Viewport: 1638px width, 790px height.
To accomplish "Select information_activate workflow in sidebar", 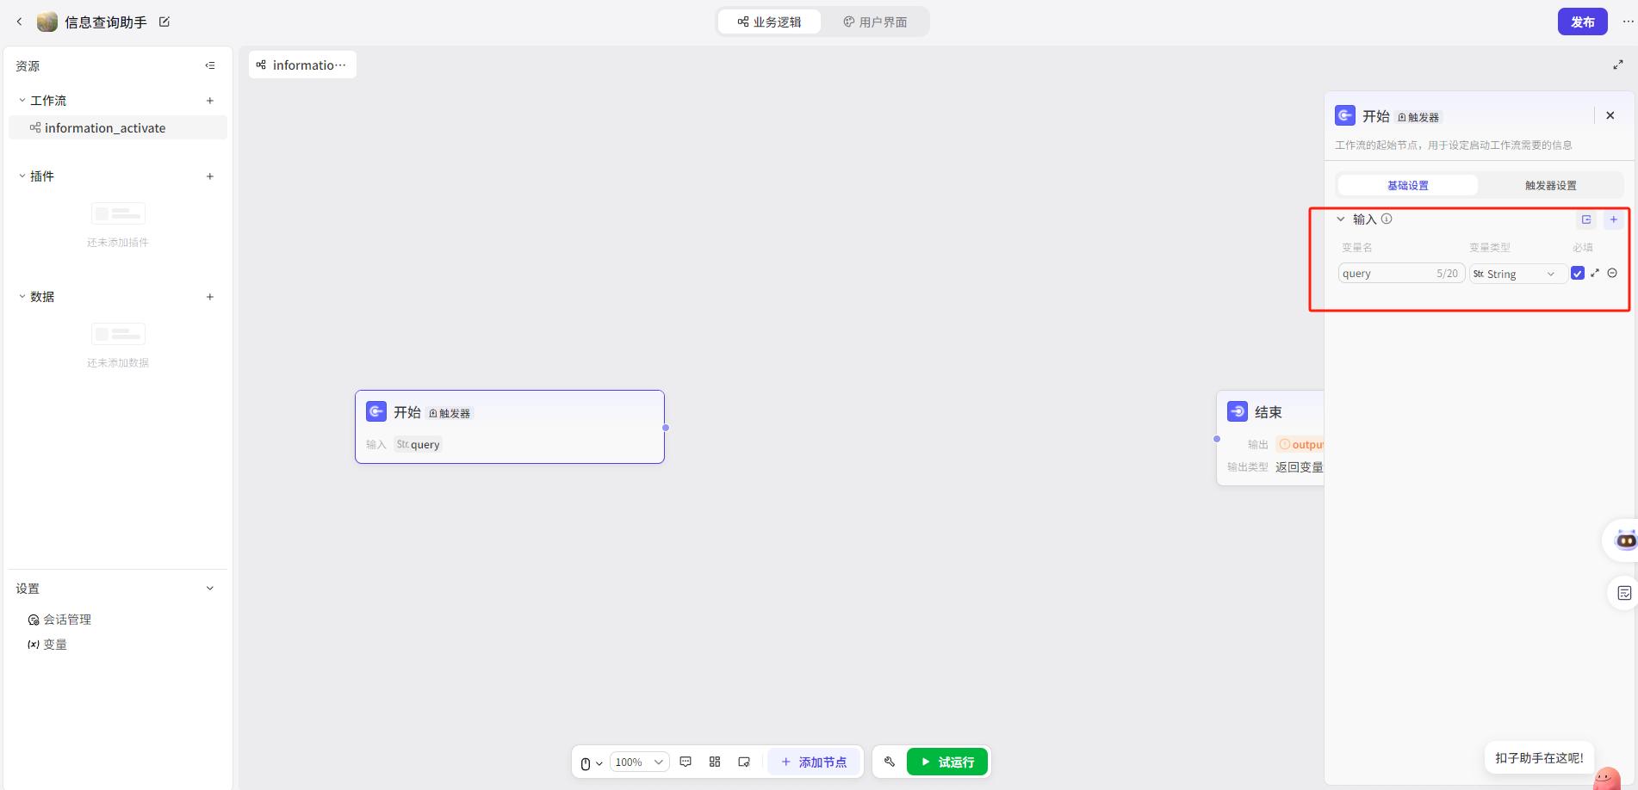I will pos(105,128).
